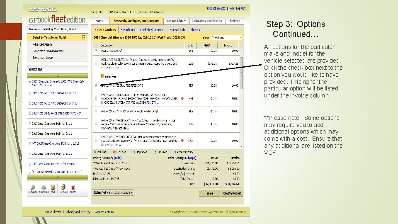398x224 pixels.
Task: Check the Pickup Box, Delete option
Action: pyautogui.click(x=96, y=63)
